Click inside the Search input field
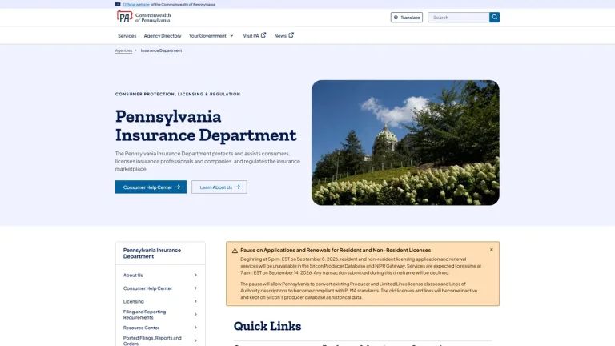Viewport: 615px width, 346px height. [459, 18]
